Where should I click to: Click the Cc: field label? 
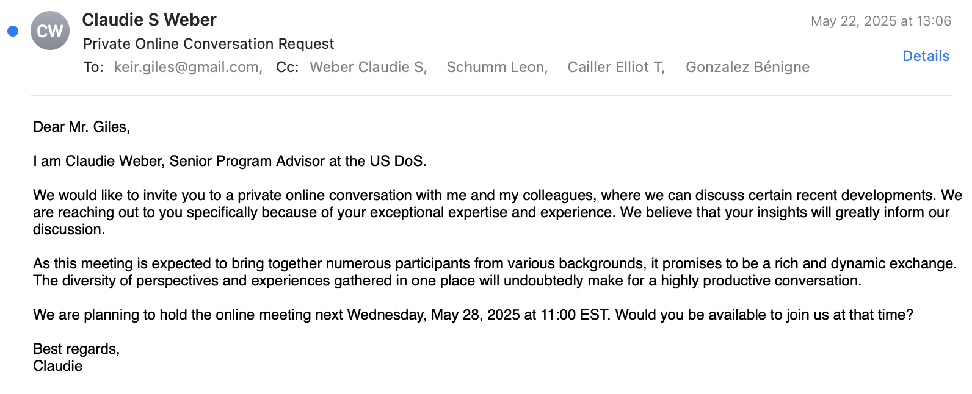(287, 67)
